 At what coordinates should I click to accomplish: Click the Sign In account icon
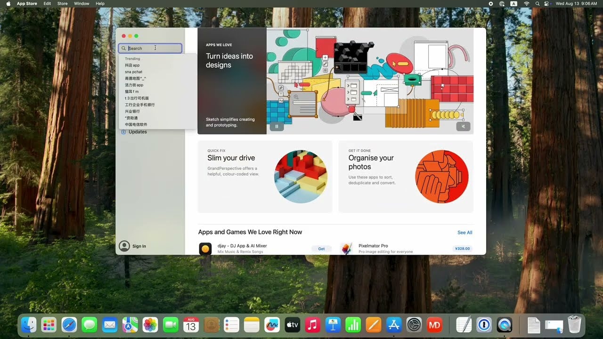click(x=124, y=246)
